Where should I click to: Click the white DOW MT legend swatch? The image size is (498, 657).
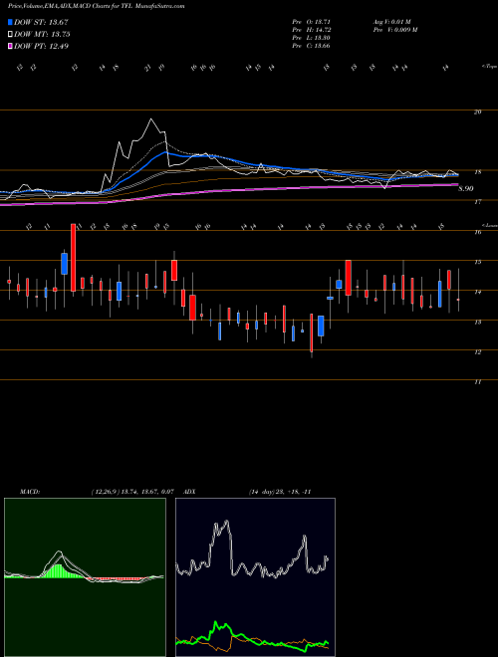tap(10, 35)
